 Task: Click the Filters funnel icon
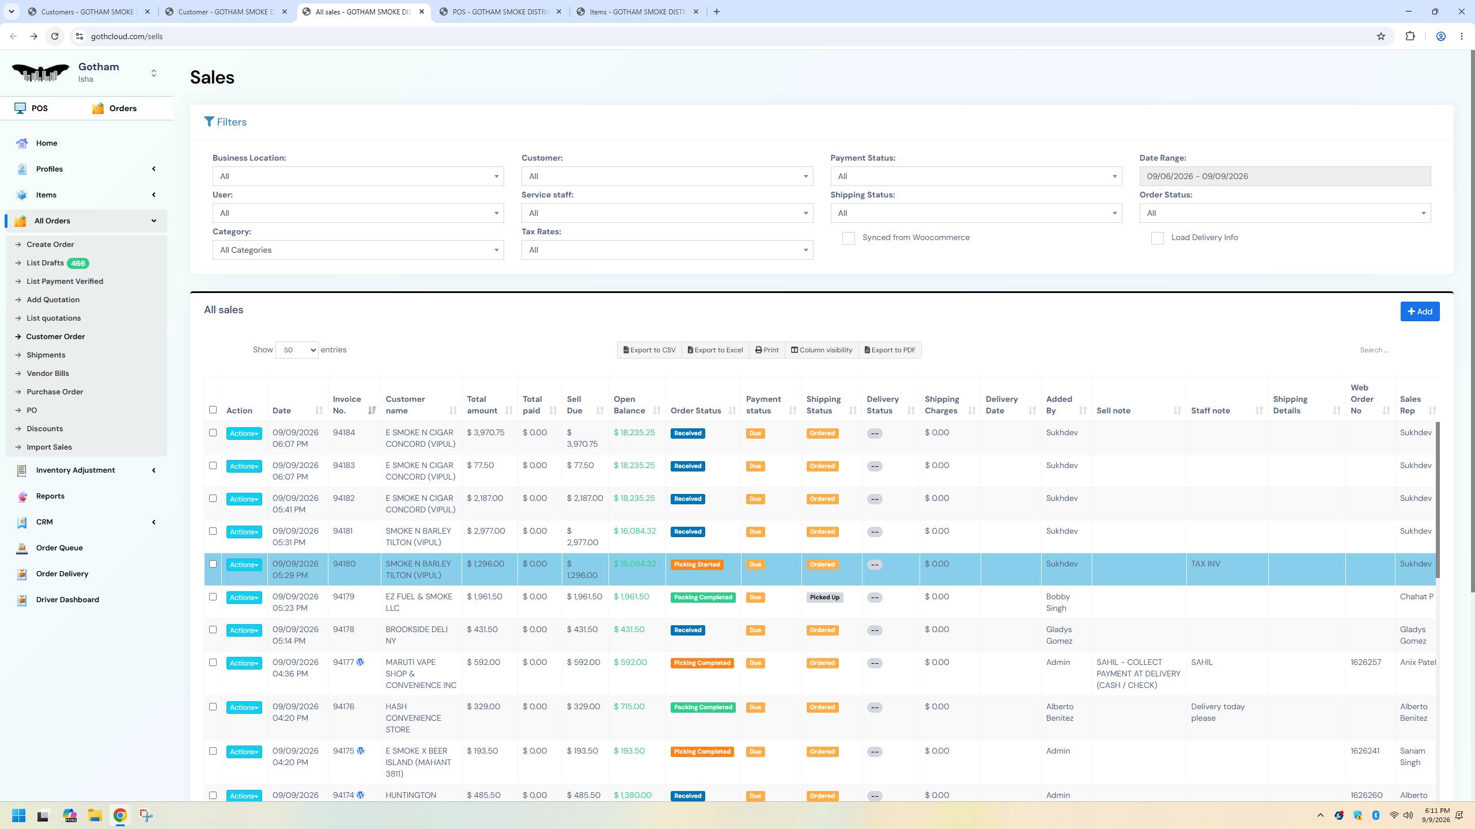click(209, 122)
